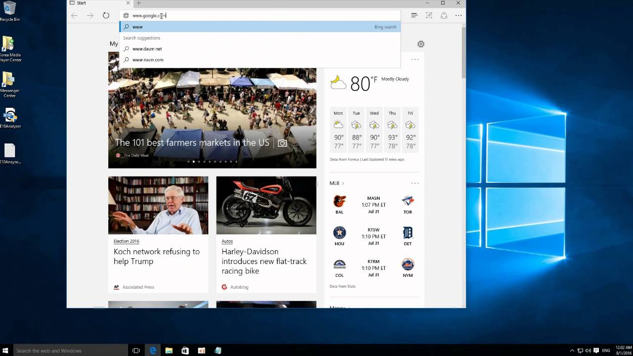Screen dimensions: 633x356
Task: Click the Search the web and Windows box
Action: click(x=71, y=351)
